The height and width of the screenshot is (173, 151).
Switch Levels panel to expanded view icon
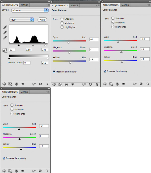pyautogui.click(x=10, y=84)
